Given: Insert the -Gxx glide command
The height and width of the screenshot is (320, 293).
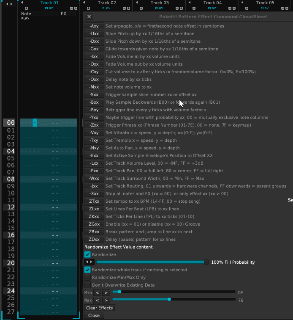Looking at the screenshot, I should click(94, 49).
